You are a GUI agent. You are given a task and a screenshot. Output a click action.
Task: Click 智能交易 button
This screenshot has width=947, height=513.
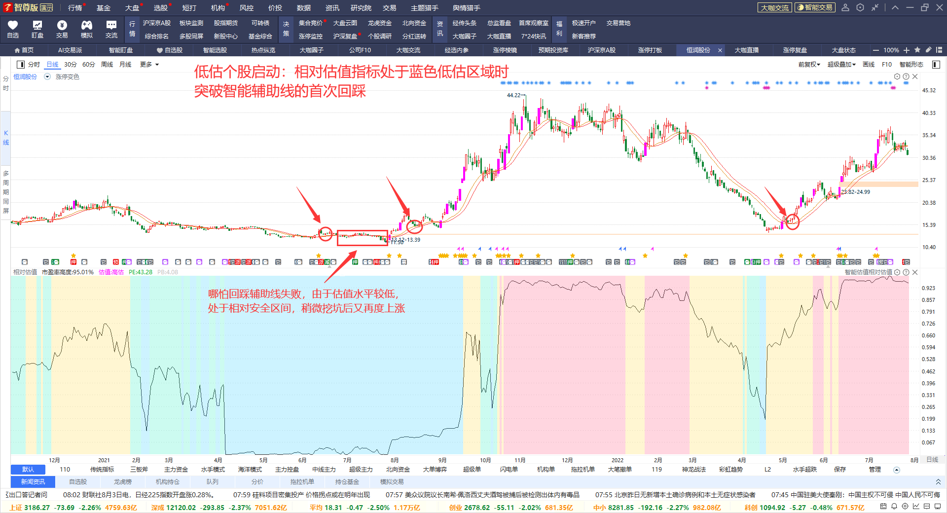coord(815,7)
